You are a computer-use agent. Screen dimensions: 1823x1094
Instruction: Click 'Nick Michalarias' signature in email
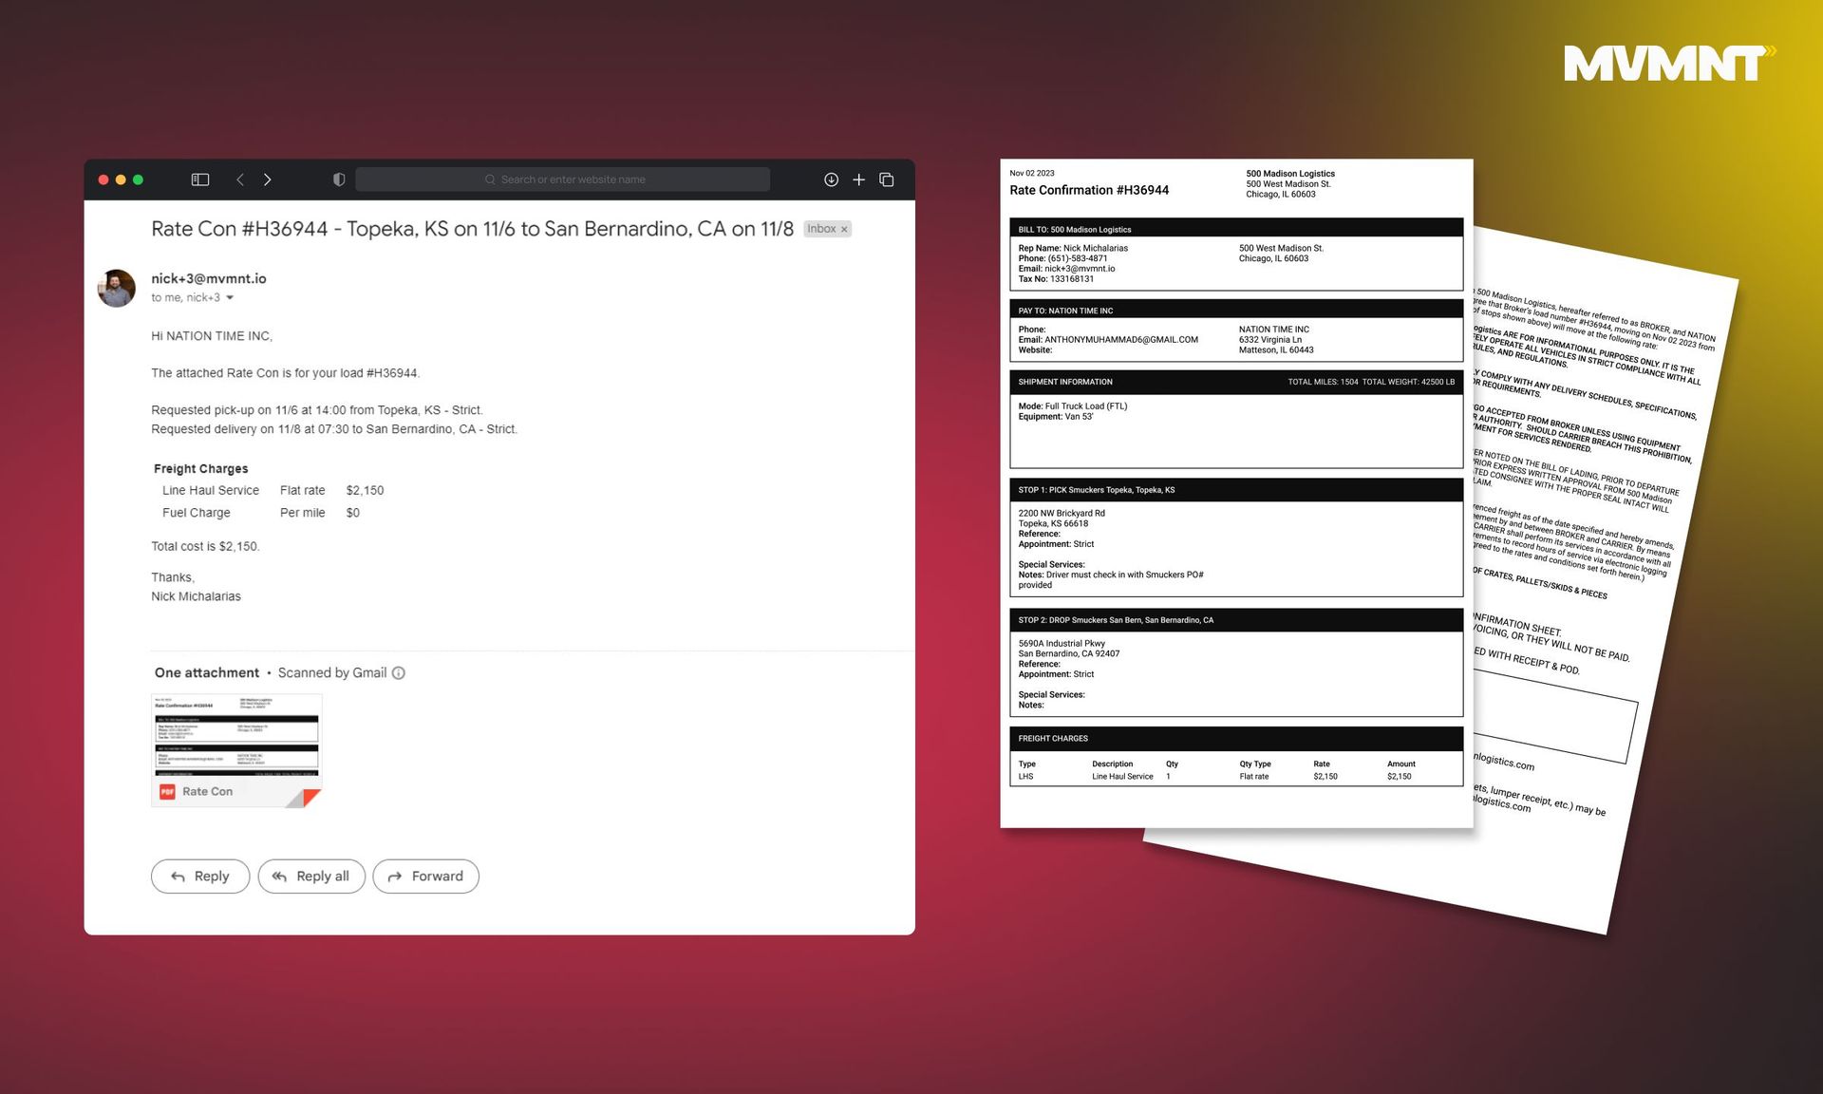click(196, 596)
